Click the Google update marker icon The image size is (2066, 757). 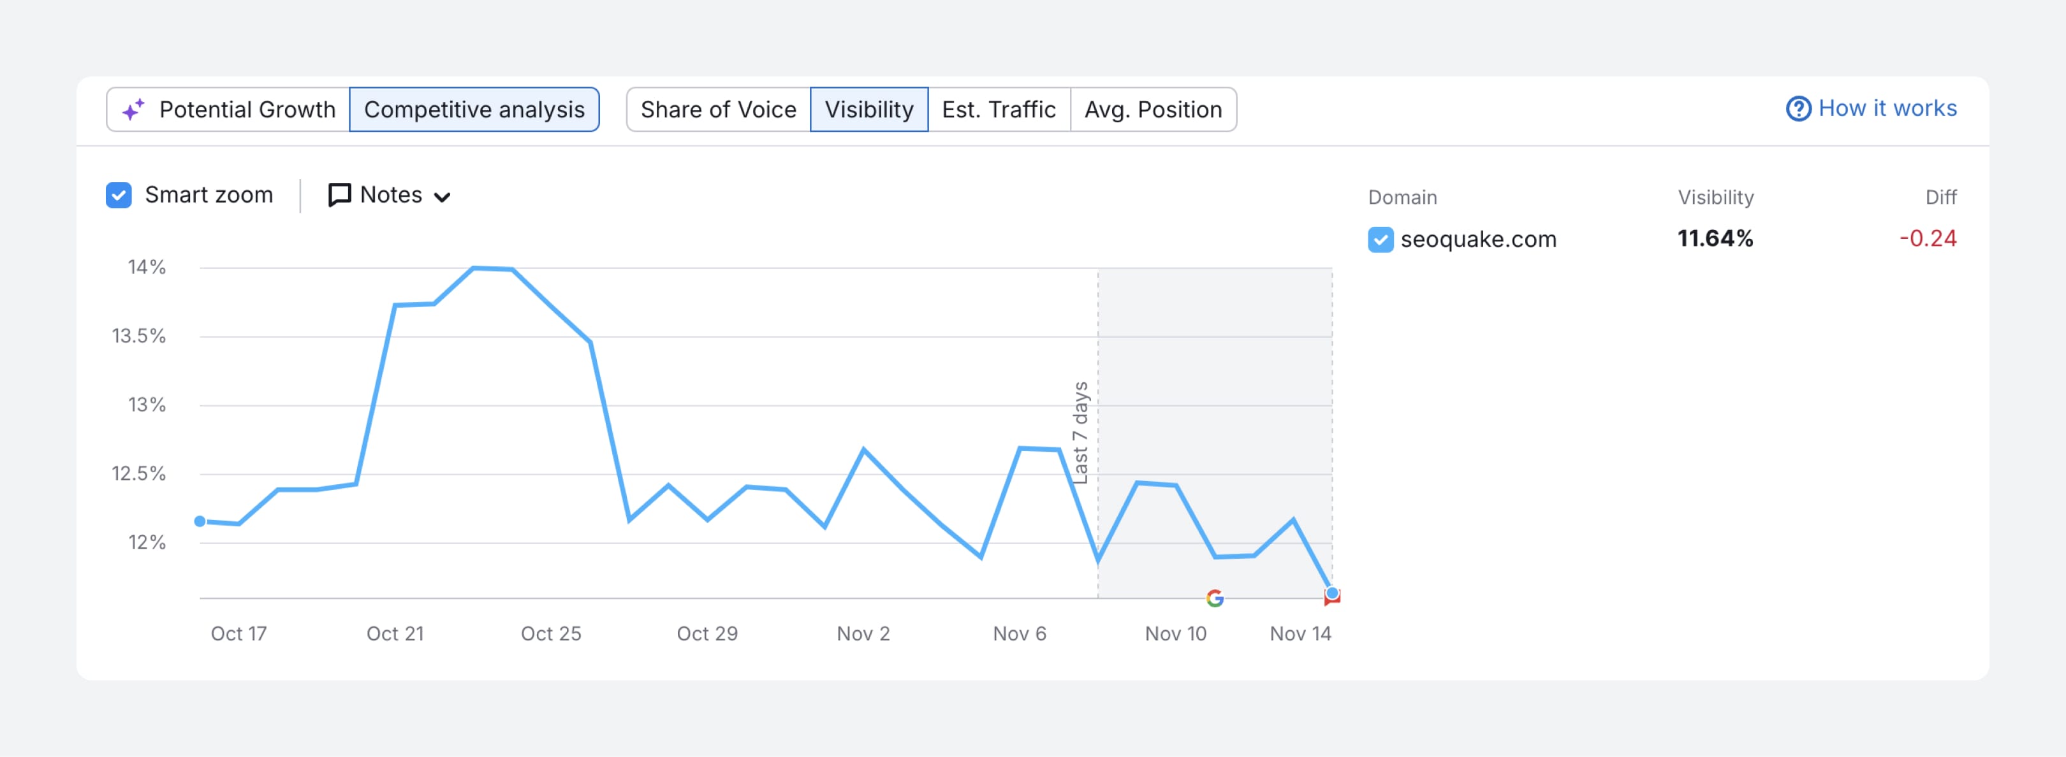click(x=1214, y=598)
